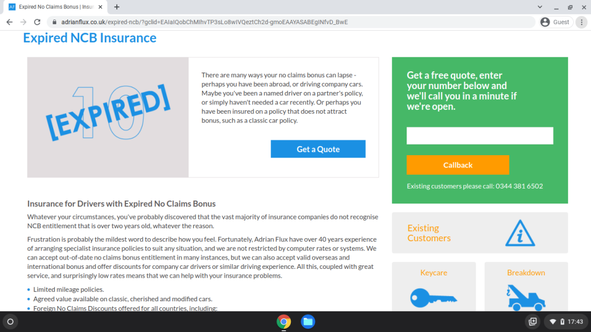View site security lock info
The image size is (591, 332).
click(54, 22)
